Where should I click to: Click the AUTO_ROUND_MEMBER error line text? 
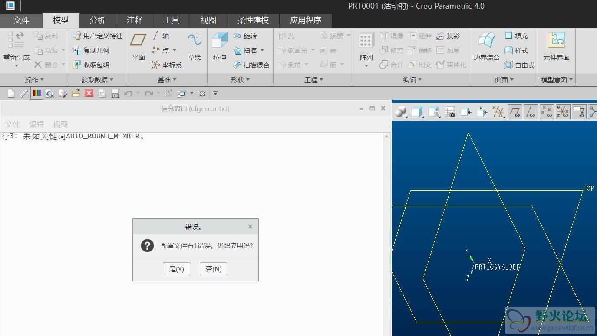pyautogui.click(x=73, y=136)
